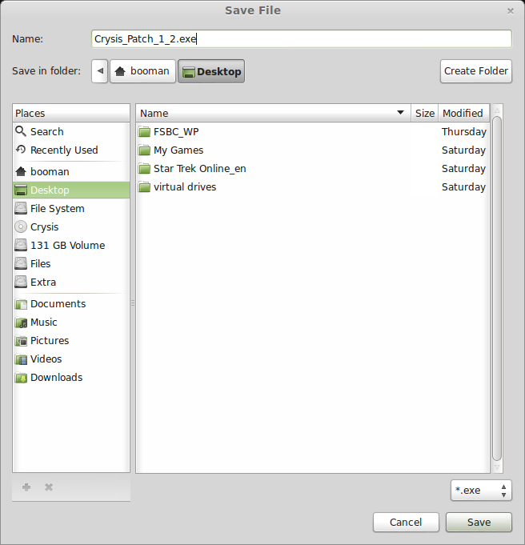Click the file list vertical scrollbar
This screenshot has width=525, height=545.
497,289
